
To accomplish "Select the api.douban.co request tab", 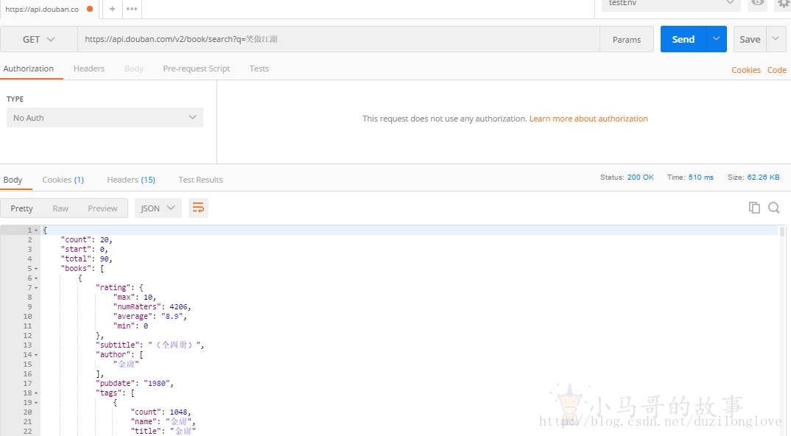I will click(49, 9).
